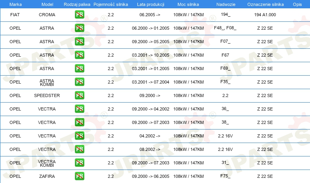Click fuel icon in VECTRA 04.2002 row
This screenshot has height=183, width=310.
click(79, 135)
